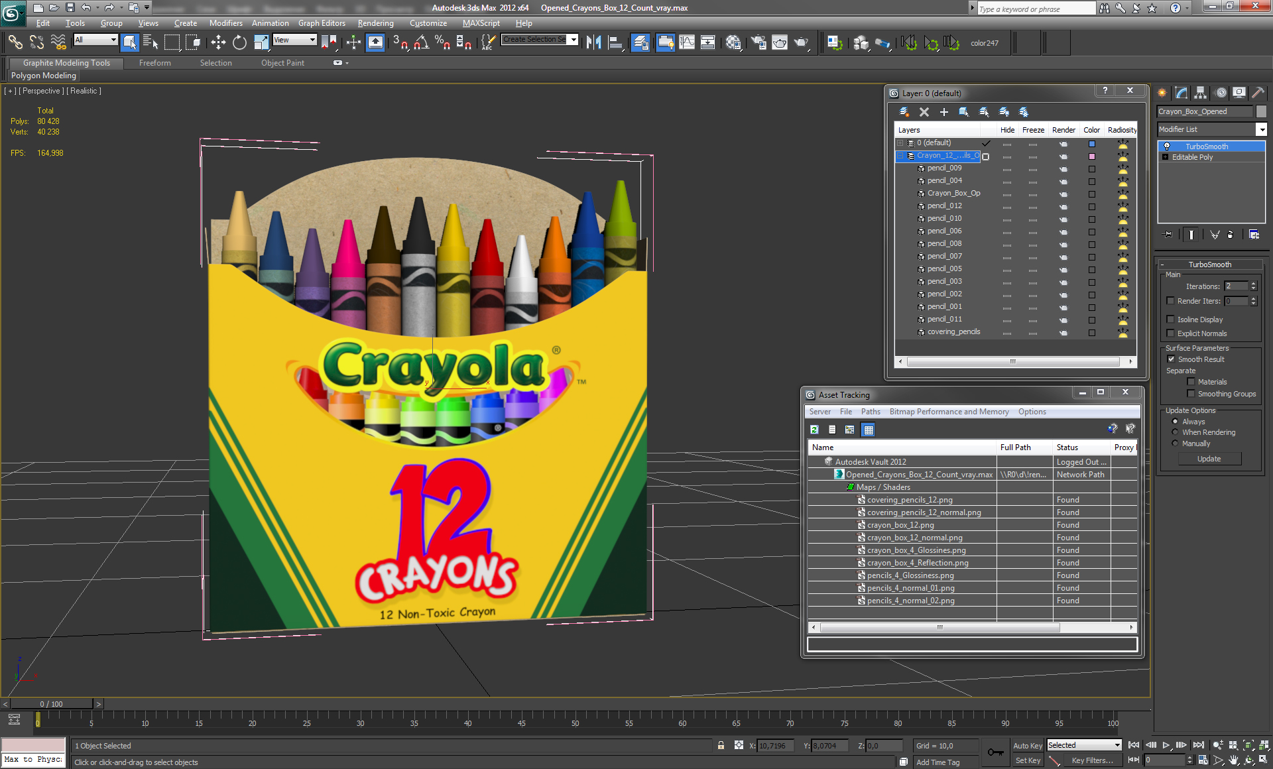This screenshot has height=769, width=1273.
Task: Enable Render Iters checkbox
Action: [x=1170, y=301]
